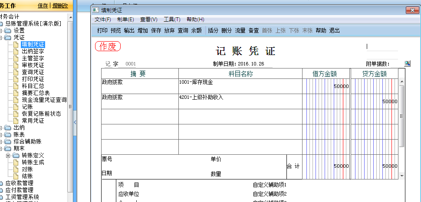Open the 文件(F) menu
This screenshot has height=202, width=421.
click(103, 20)
